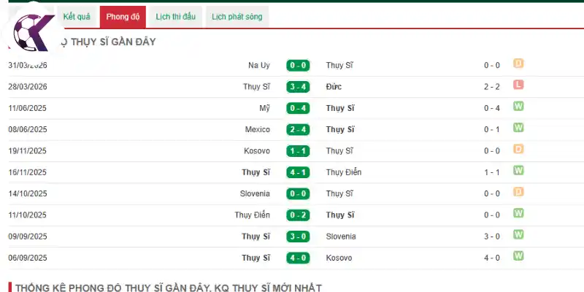Image resolution: width=584 pixels, height=292 pixels.
Task: Open the Kết quả tab
Action: (77, 17)
